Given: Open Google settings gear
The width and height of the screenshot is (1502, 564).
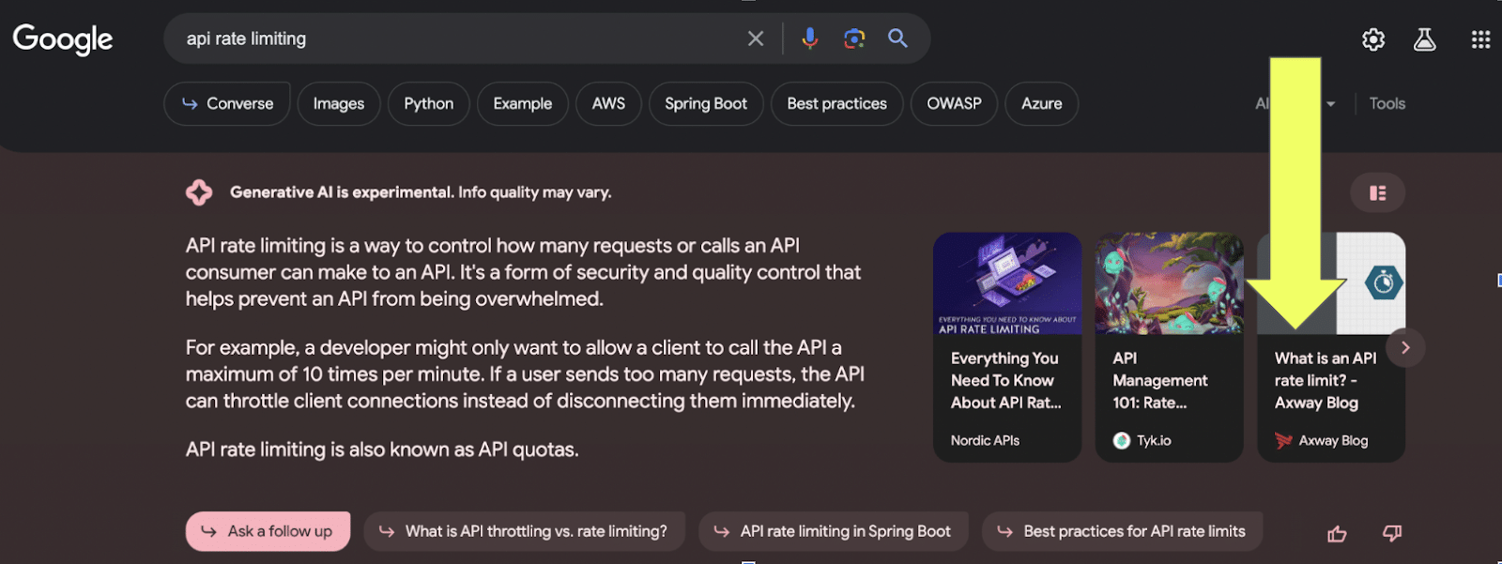Looking at the screenshot, I should [x=1372, y=39].
